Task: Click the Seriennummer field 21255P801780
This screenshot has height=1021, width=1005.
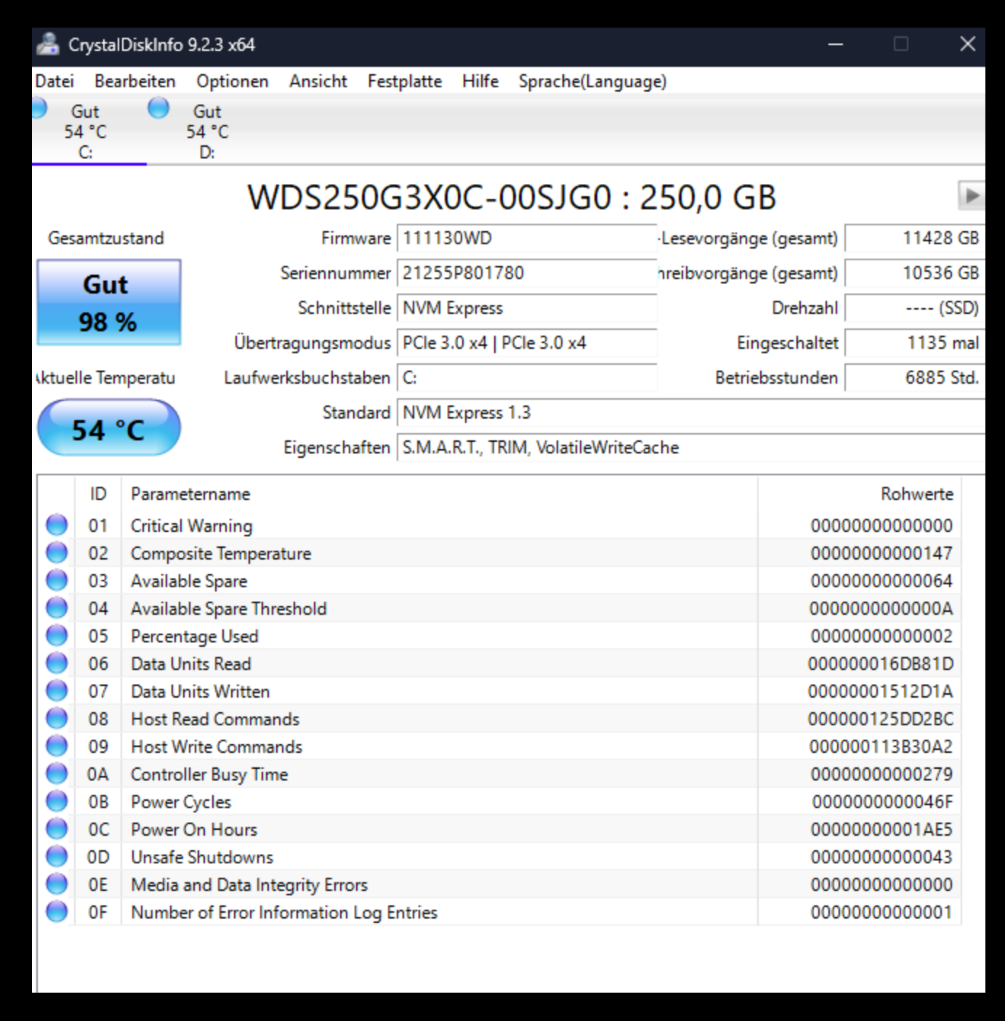Action: click(x=527, y=273)
